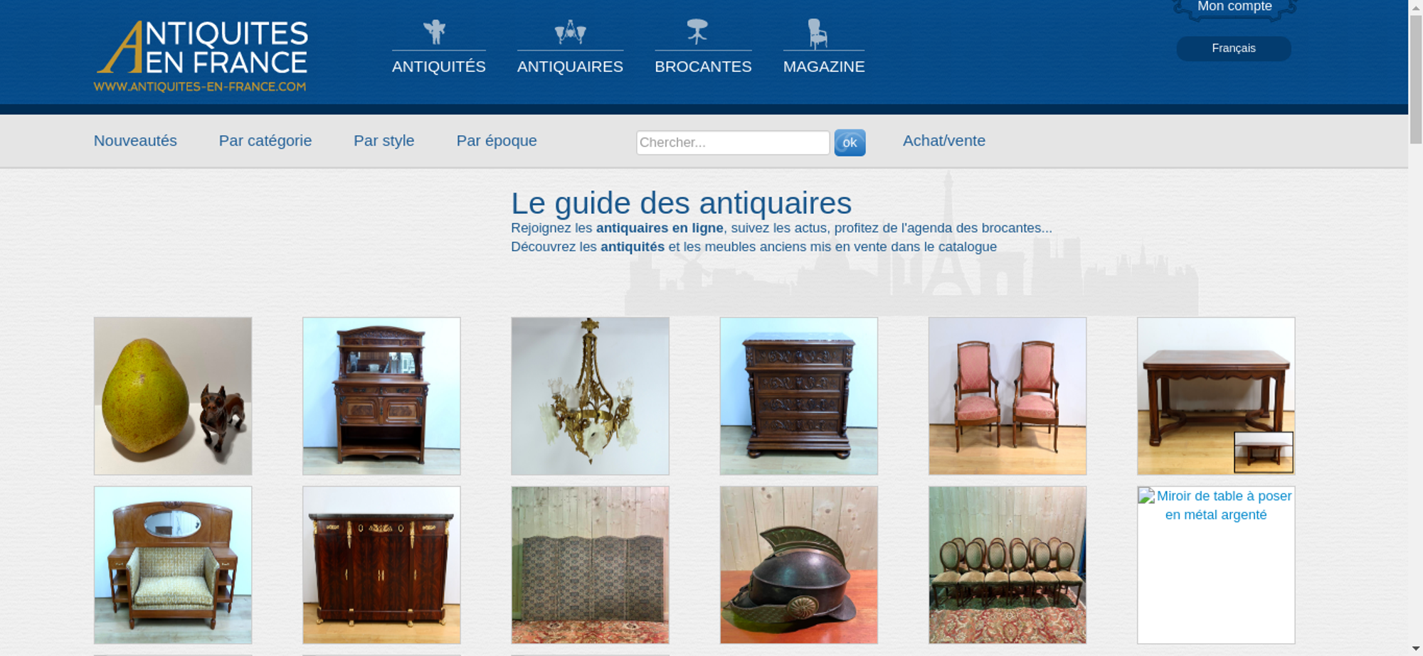
Task: Click the page's vertical scrollbar
Action: pos(1416,327)
